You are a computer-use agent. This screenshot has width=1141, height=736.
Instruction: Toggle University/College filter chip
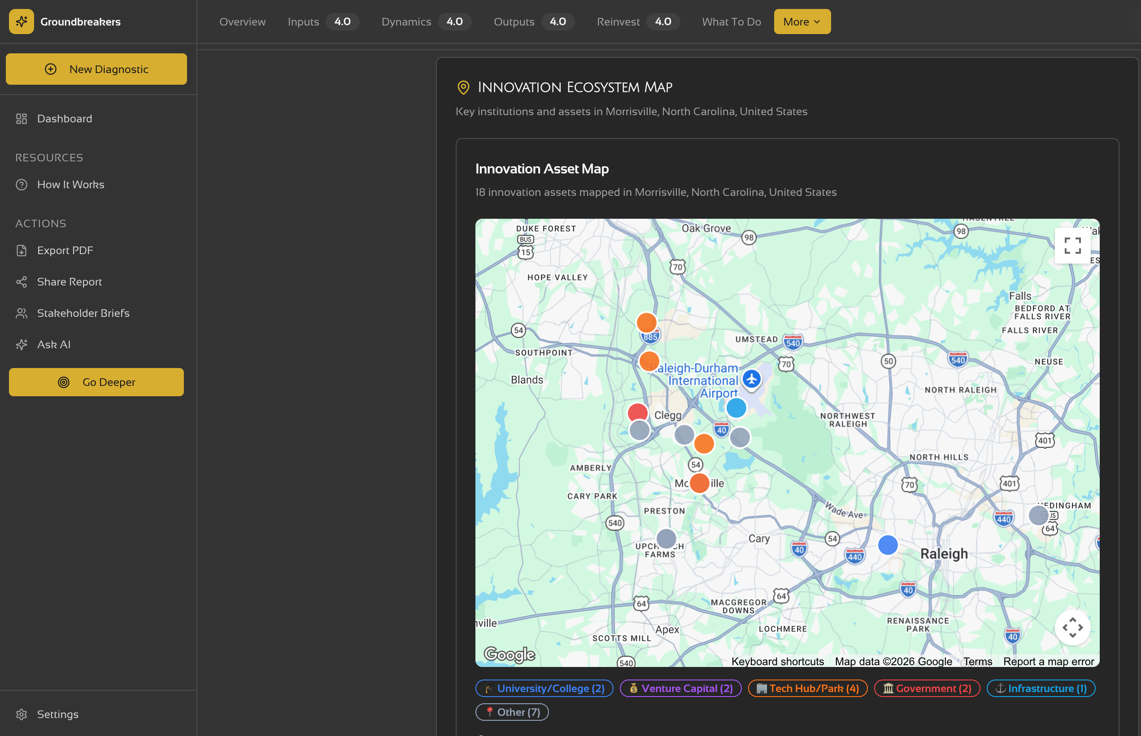click(x=544, y=688)
